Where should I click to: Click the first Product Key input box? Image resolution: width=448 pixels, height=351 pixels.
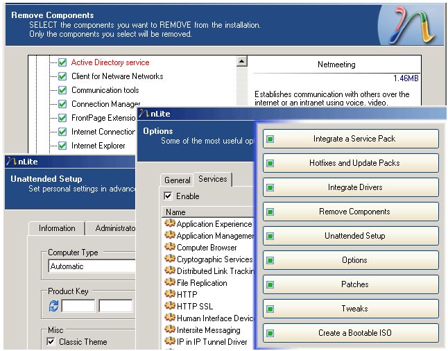coord(78,306)
